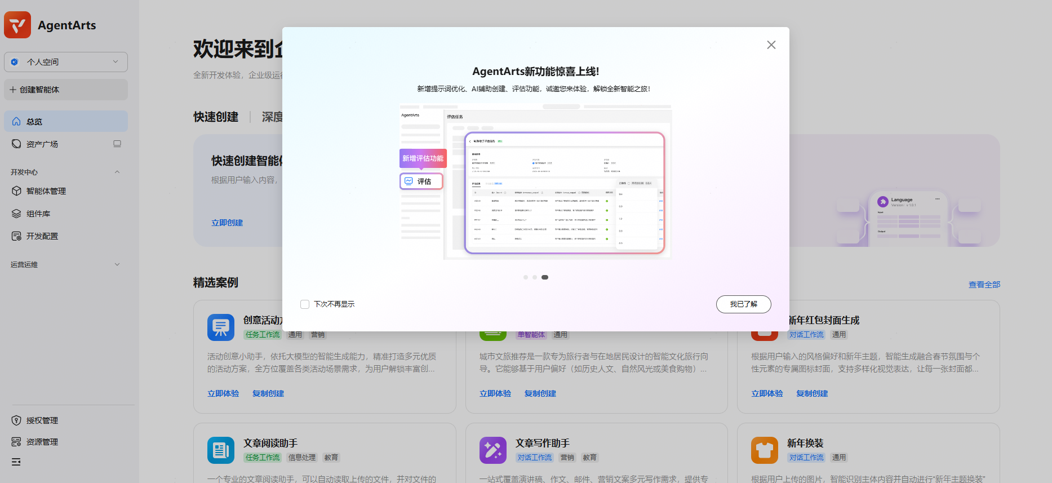The width and height of the screenshot is (1052, 483).
Task: Click the 文章阅读助手 card icon
Action: click(x=221, y=450)
